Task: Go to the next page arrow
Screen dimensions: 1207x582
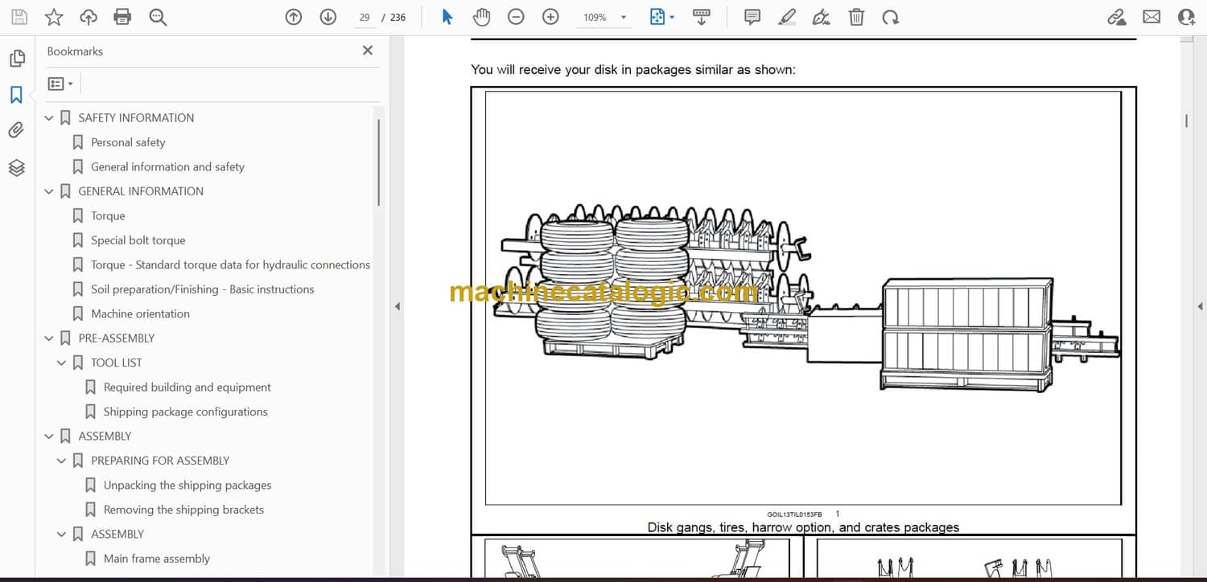Action: 327,17
